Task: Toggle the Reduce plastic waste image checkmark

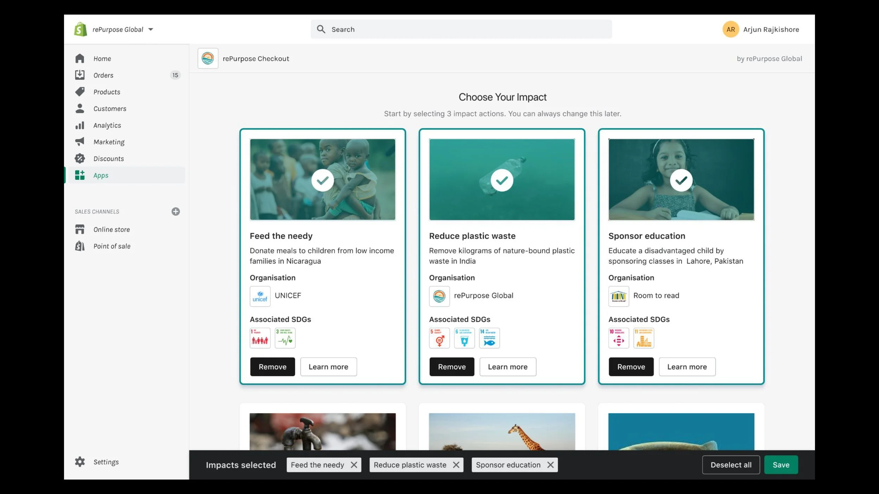Action: click(x=502, y=180)
